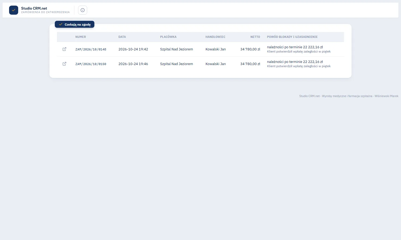Viewport: 401px width, 240px height.
Task: Click the Studio CRM.net checkmark logo
Action: (x=14, y=10)
